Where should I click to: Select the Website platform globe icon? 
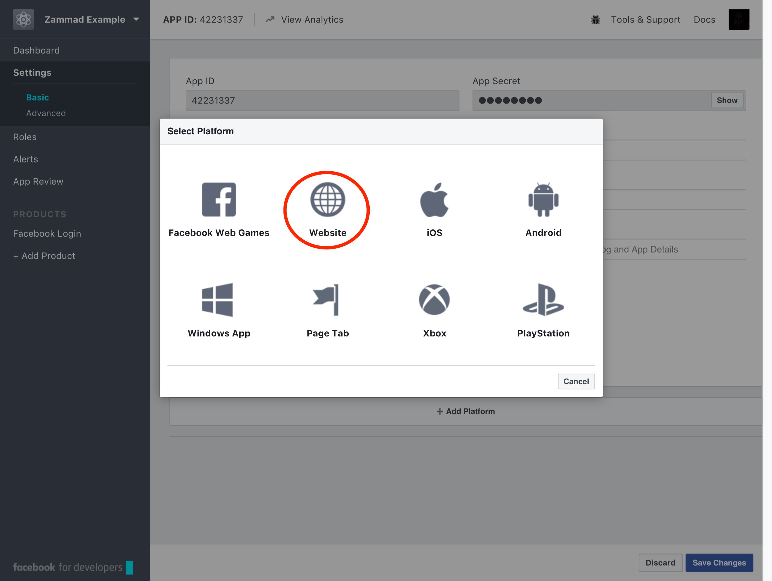point(328,199)
